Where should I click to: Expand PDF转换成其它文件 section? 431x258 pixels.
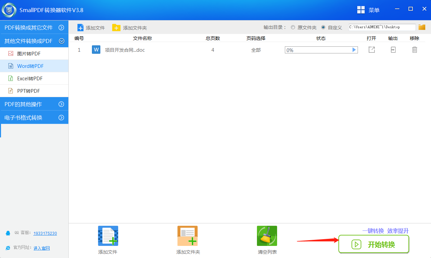34,28
